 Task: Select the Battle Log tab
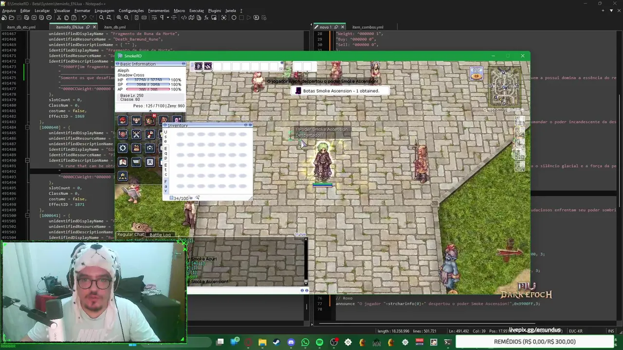click(x=160, y=235)
